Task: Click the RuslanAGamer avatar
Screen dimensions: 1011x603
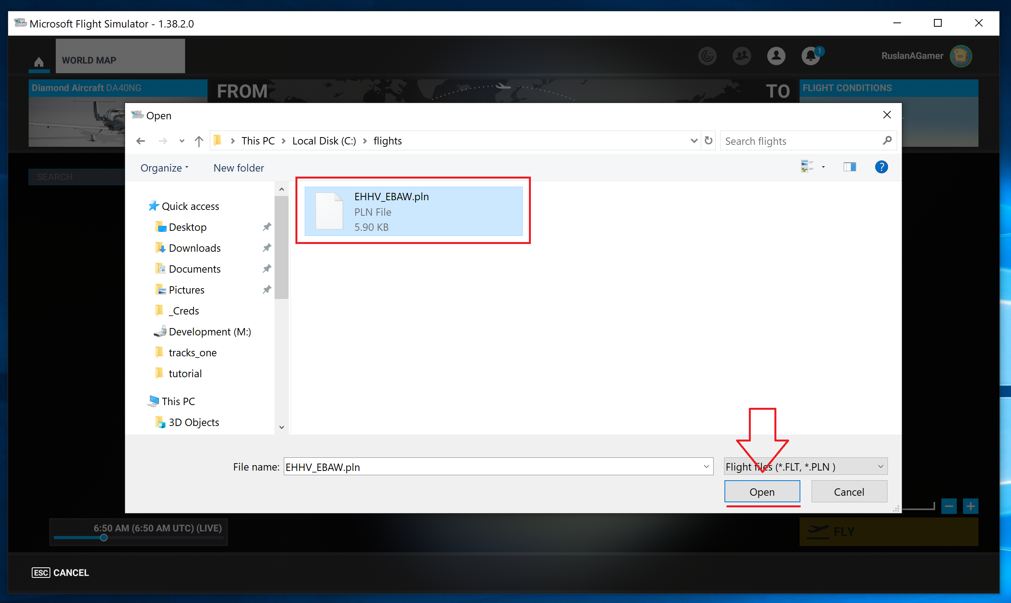Action: point(961,56)
